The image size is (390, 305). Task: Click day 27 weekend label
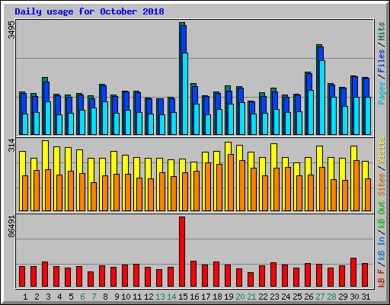tap(320, 297)
